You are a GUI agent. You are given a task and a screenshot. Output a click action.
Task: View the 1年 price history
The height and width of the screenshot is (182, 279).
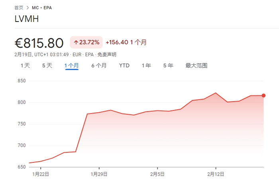coord(146,65)
